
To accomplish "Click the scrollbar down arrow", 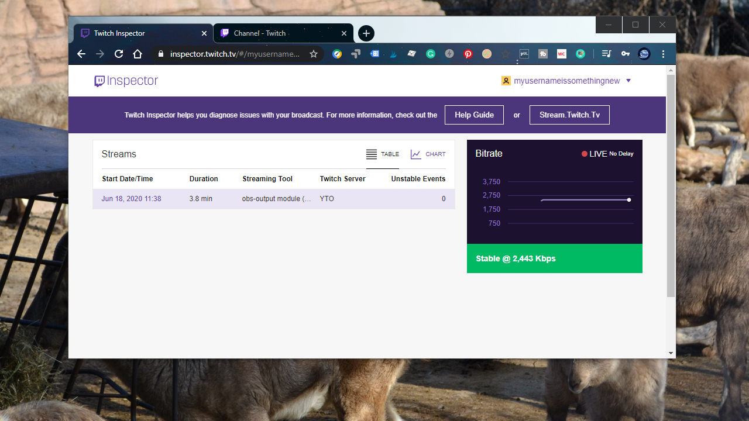I will tap(671, 353).
